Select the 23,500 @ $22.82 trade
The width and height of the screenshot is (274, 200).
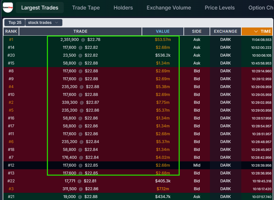[x=80, y=55]
